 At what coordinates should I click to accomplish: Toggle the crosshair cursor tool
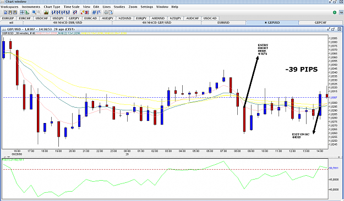22,13
